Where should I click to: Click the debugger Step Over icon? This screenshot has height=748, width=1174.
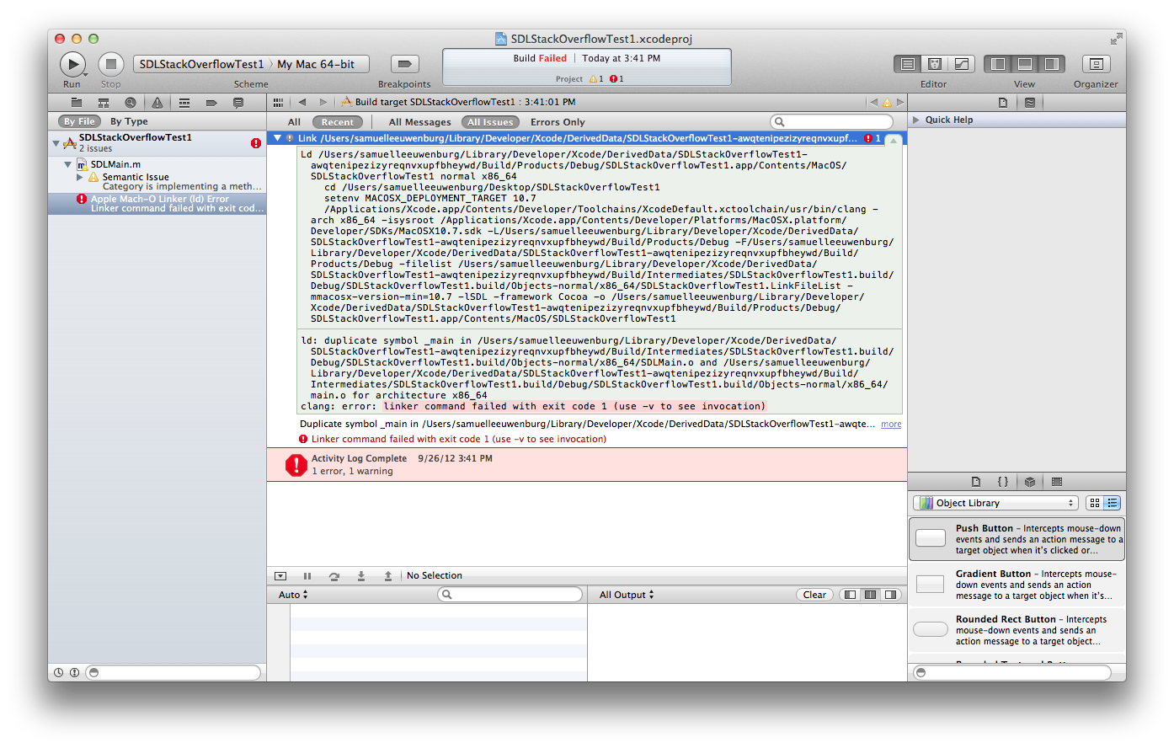tap(334, 576)
